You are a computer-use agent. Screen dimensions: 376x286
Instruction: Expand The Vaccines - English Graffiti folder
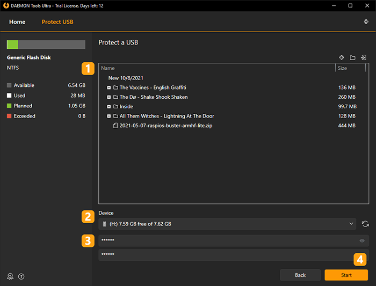coord(109,87)
